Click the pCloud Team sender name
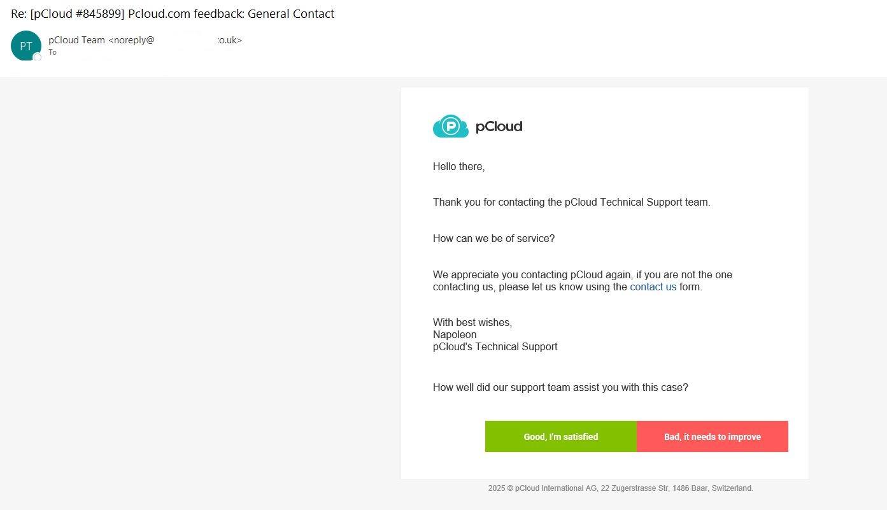Image resolution: width=887 pixels, height=510 pixels. click(x=78, y=39)
